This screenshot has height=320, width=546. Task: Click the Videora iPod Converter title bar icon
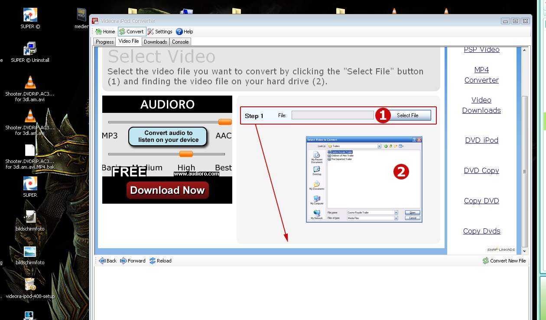(95, 21)
